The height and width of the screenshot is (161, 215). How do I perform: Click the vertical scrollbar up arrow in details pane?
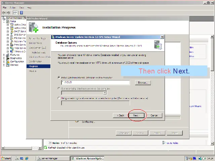212,37
